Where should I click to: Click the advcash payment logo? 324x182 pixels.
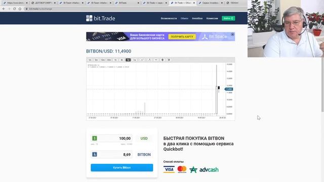click(x=204, y=170)
